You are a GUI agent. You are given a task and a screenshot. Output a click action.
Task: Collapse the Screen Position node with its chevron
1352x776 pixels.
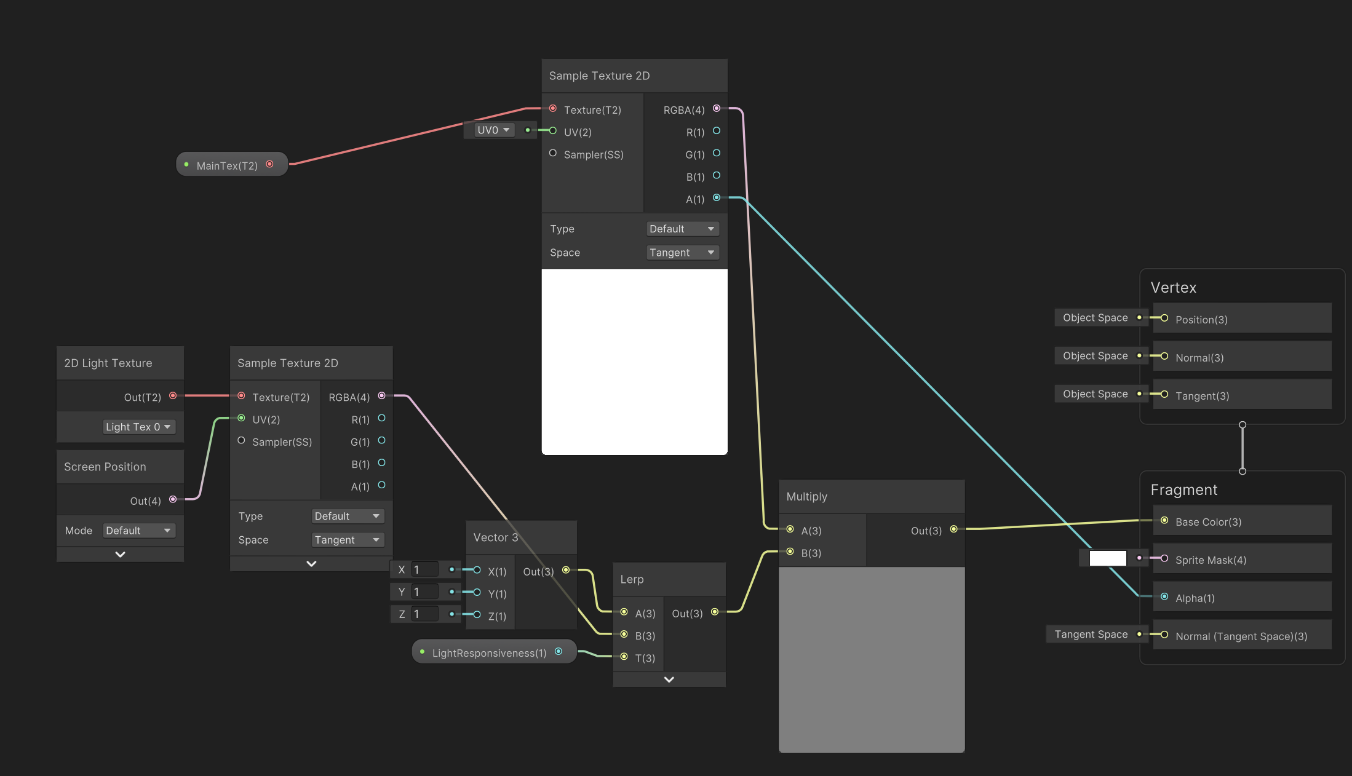120,554
